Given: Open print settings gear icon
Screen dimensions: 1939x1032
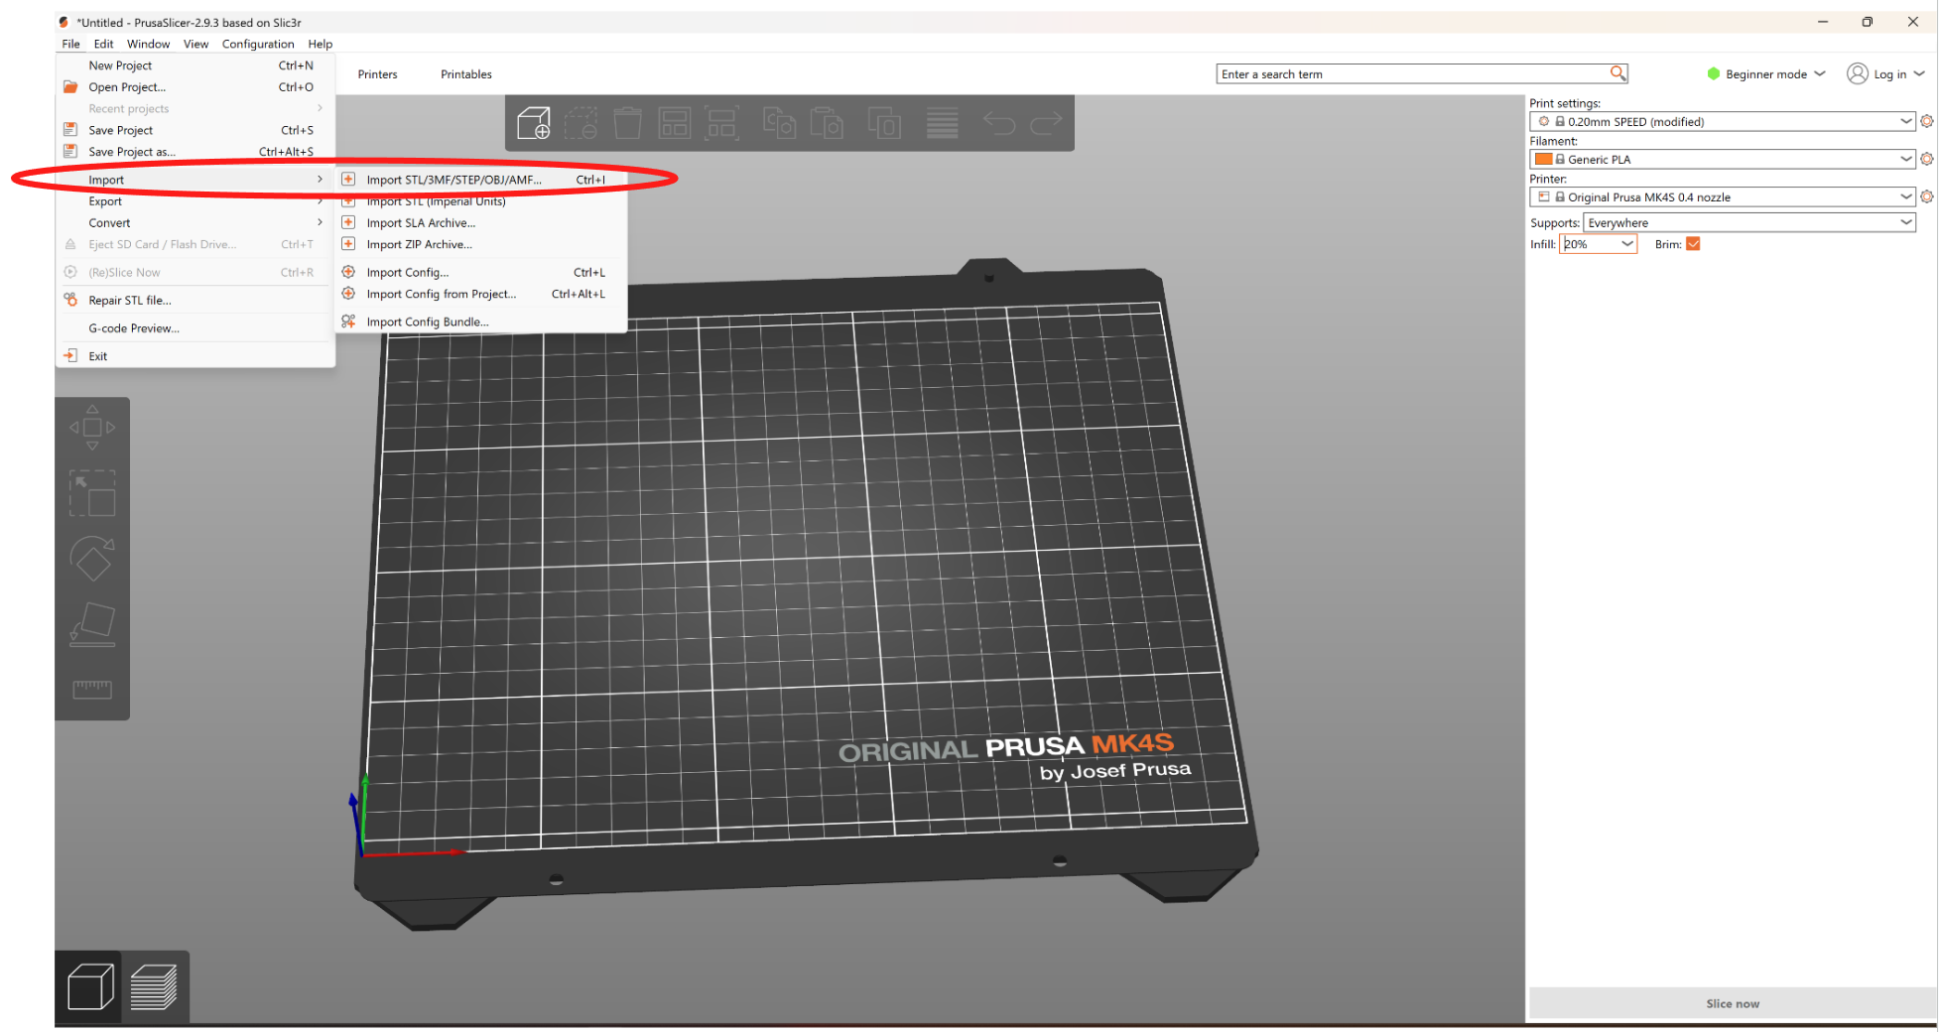Looking at the screenshot, I should (x=1926, y=121).
